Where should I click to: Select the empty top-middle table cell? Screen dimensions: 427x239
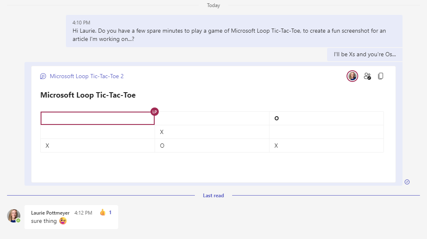pyautogui.click(x=212, y=118)
